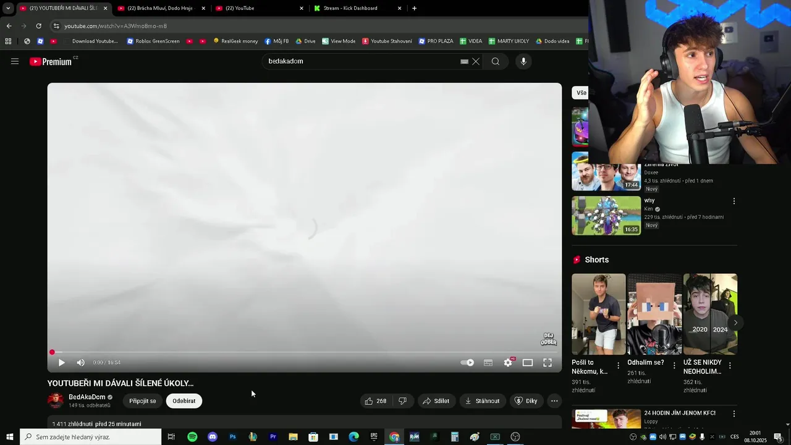Open the Short 'Odhalím se?'
791x445 pixels.
tap(654, 314)
